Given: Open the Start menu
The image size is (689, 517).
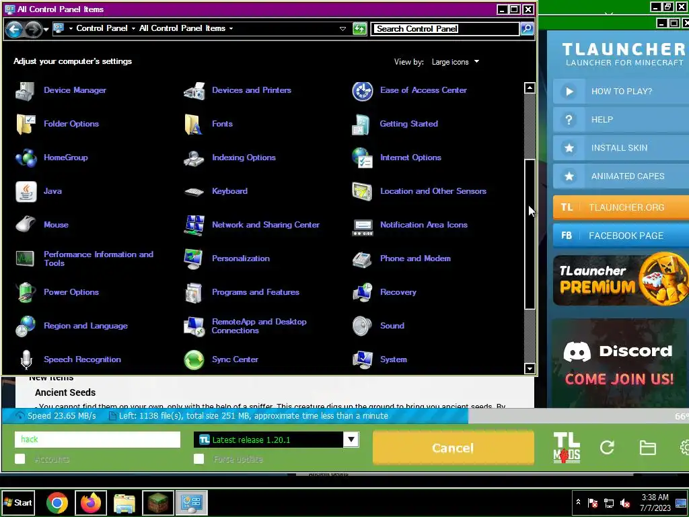Looking at the screenshot, I should tap(18, 502).
